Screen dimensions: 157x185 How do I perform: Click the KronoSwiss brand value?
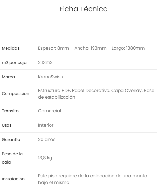coord(50,77)
